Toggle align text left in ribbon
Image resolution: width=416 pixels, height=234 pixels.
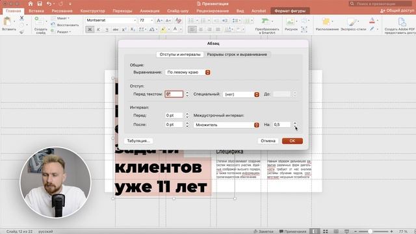point(192,29)
